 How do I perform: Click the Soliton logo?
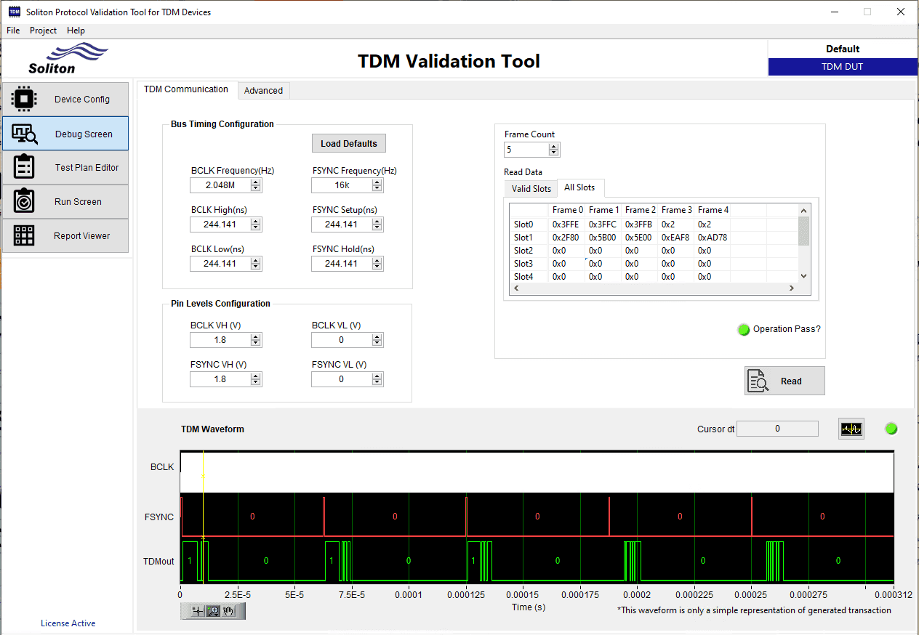point(67,58)
